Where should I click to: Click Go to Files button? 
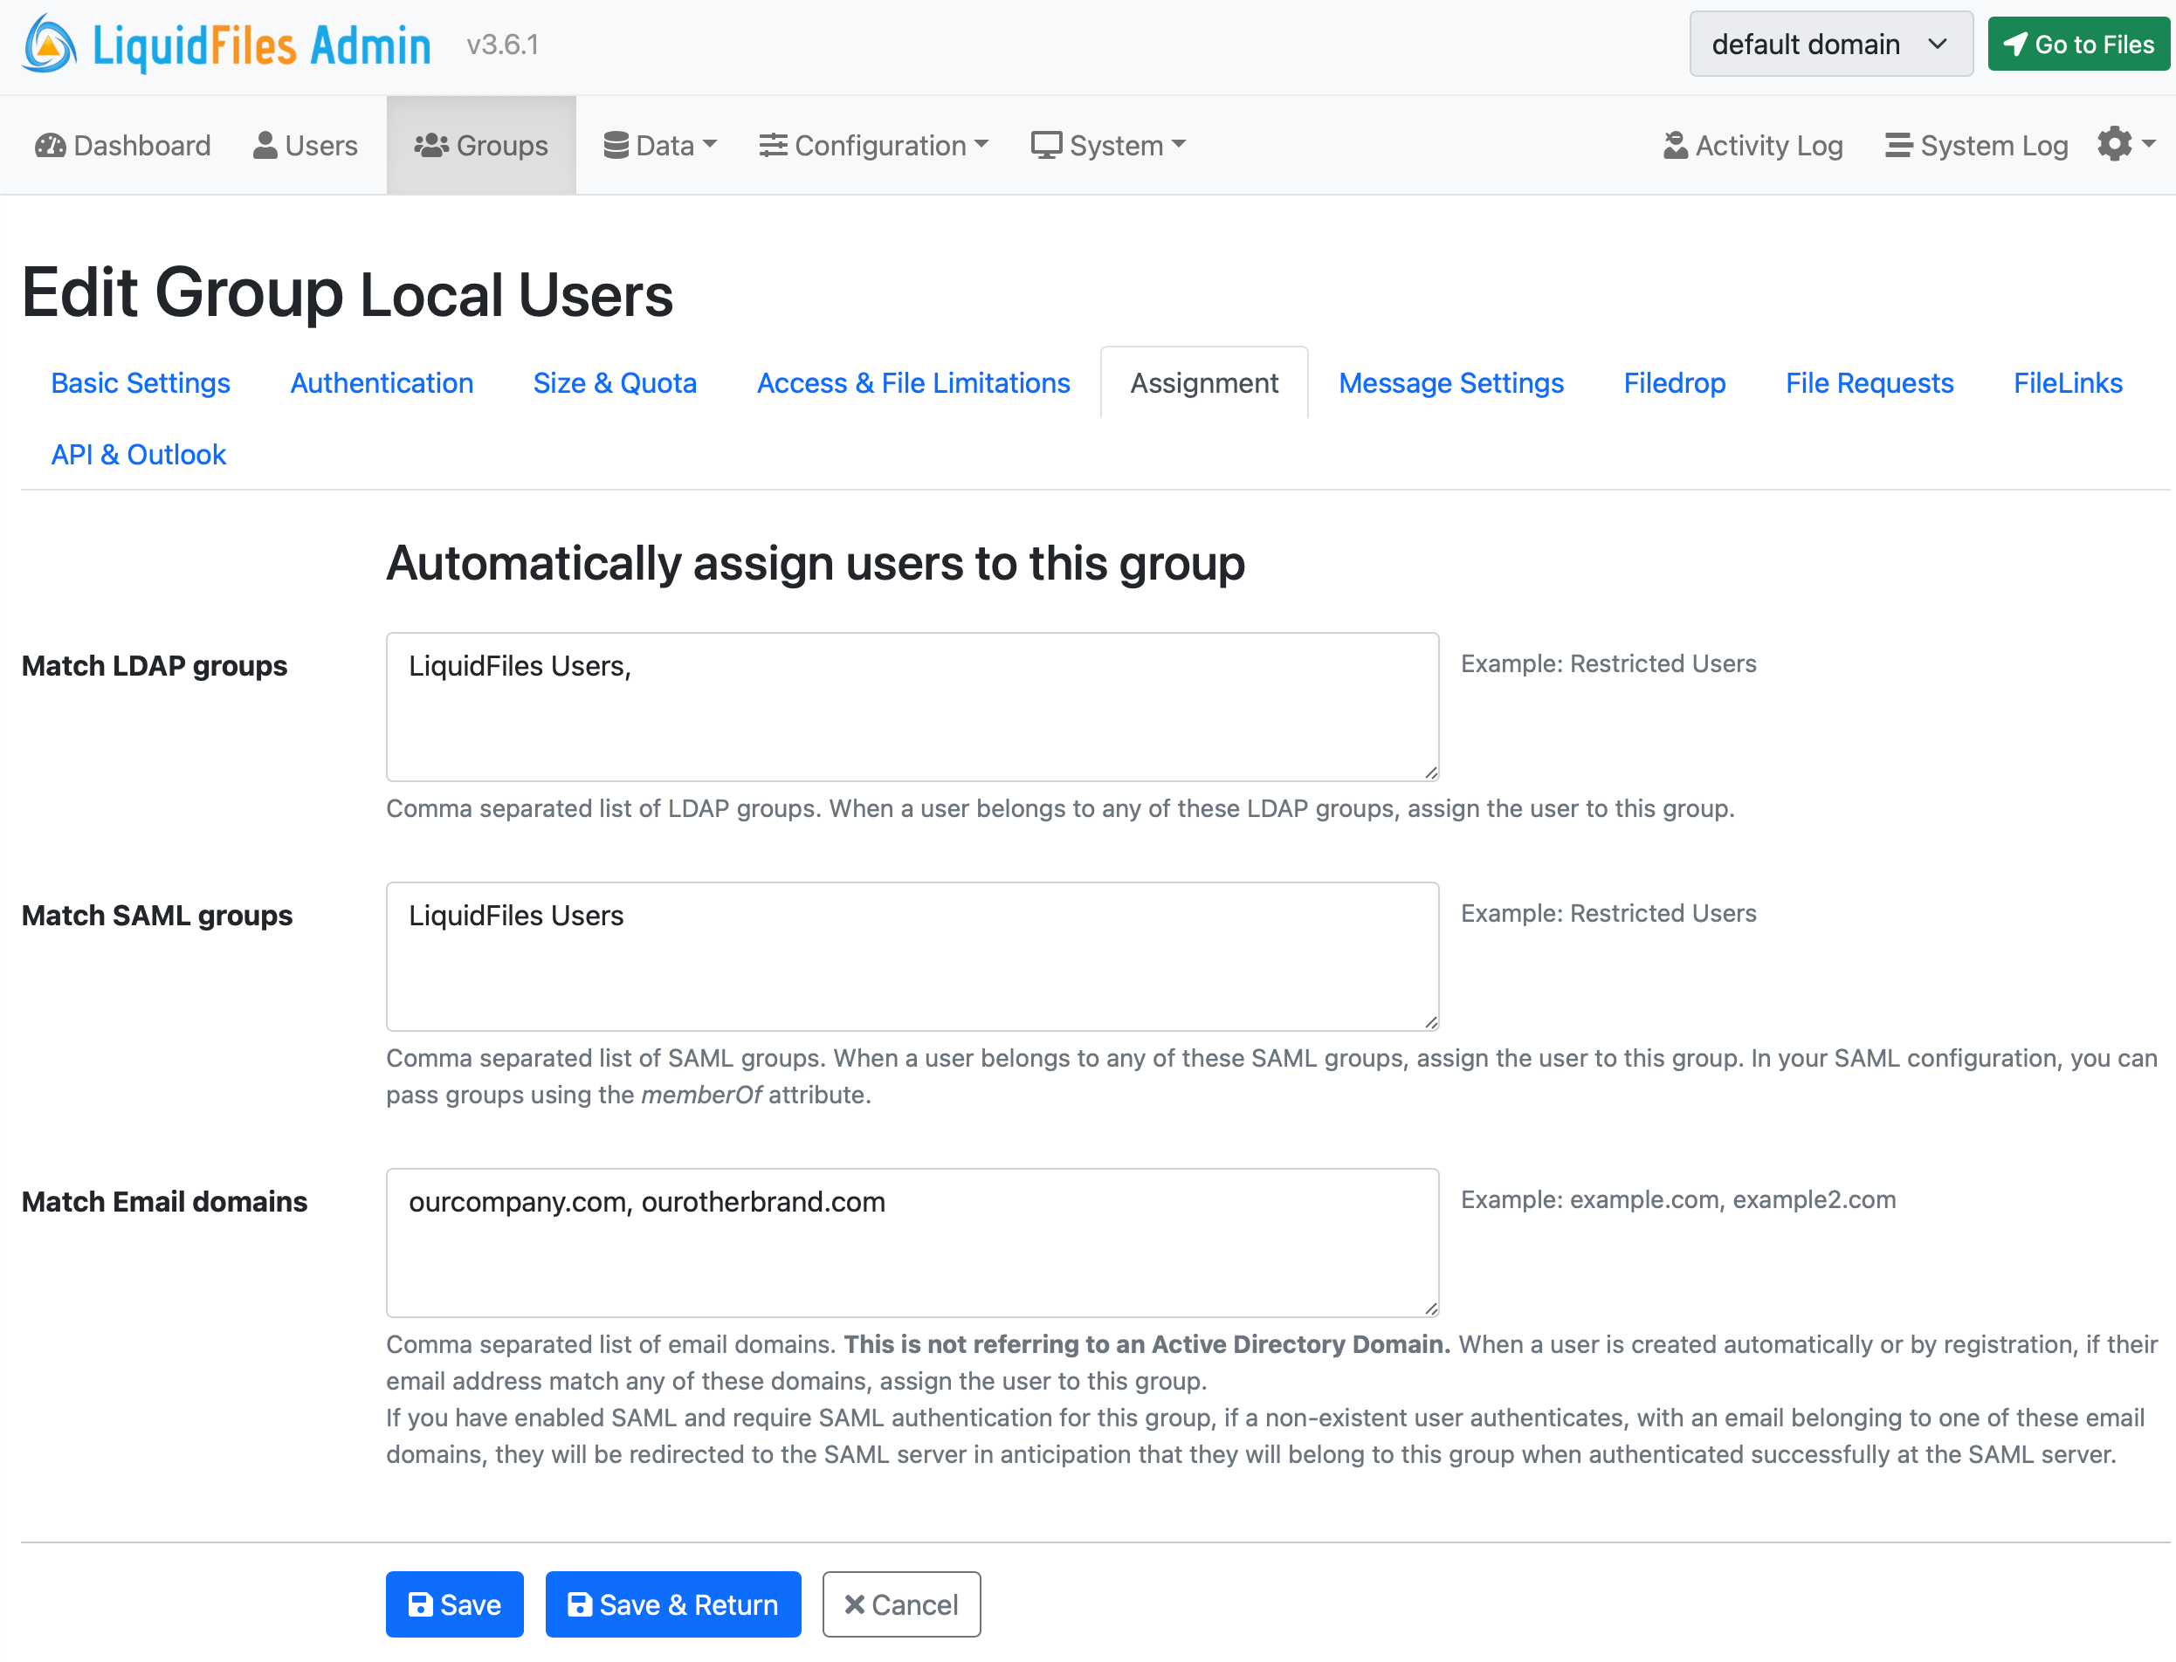[x=2077, y=45]
